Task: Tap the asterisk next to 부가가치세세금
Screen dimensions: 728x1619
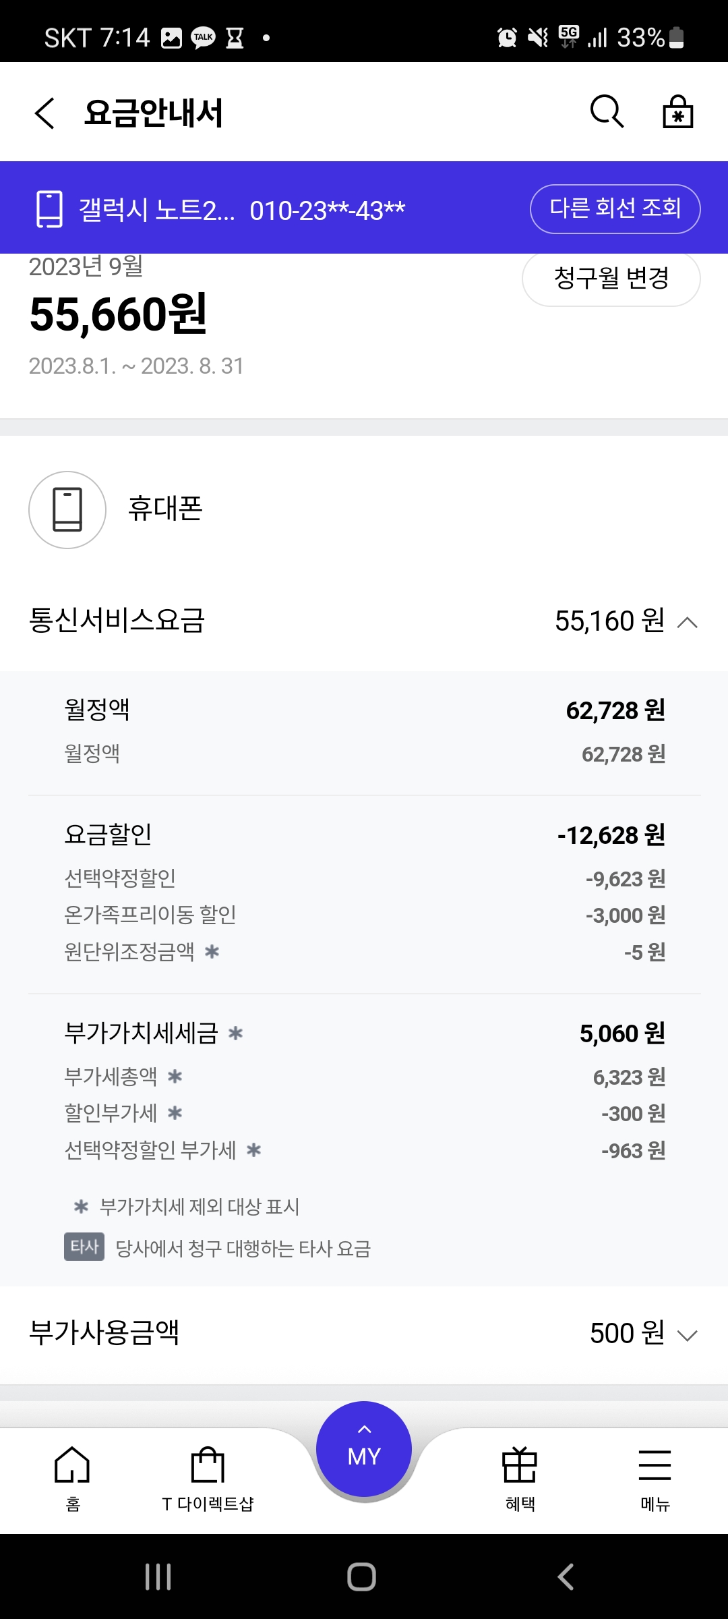Action: click(235, 1033)
